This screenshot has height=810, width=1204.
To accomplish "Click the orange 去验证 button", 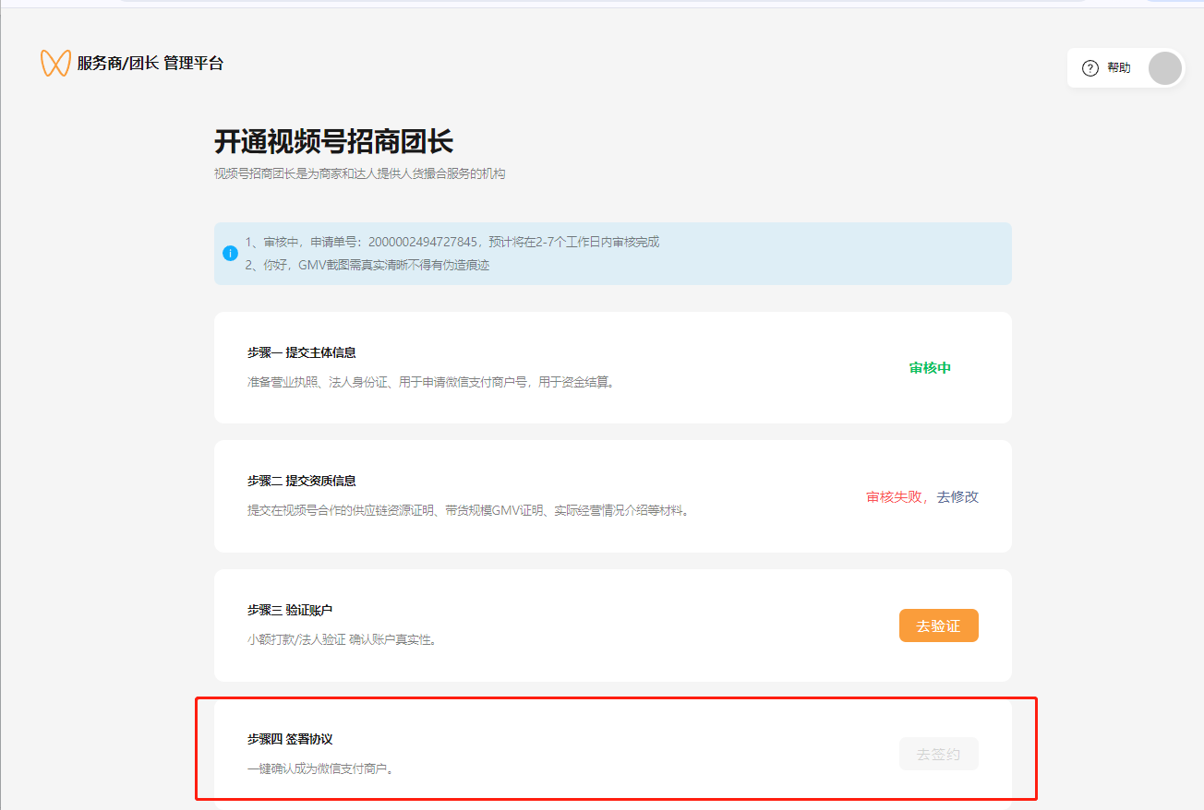I will tap(938, 625).
